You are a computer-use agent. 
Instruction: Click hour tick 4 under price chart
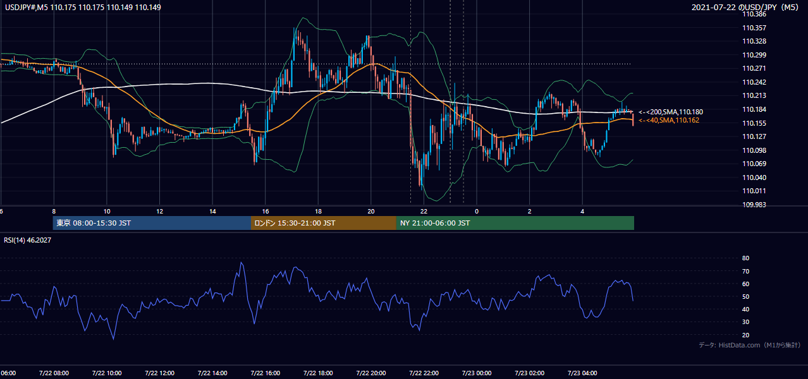coord(583,211)
